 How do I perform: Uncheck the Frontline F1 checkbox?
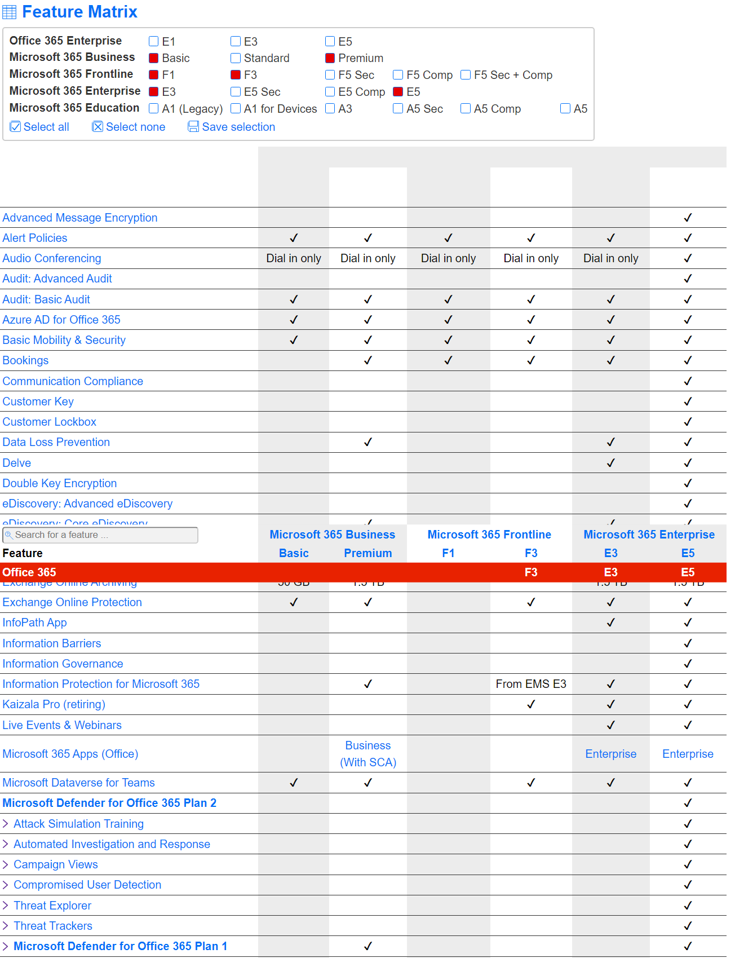(153, 75)
